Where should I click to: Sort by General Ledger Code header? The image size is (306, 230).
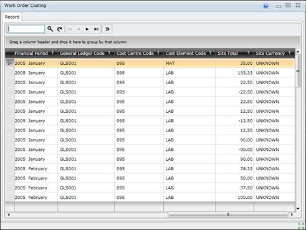coord(82,53)
